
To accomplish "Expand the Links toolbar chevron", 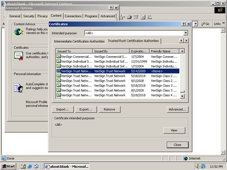I will tap(224, 23).
